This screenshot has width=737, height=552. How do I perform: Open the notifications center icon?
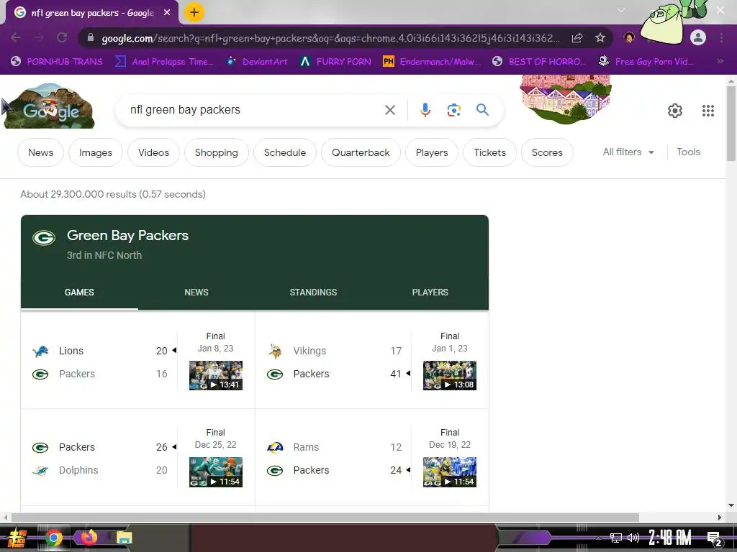[x=714, y=538]
